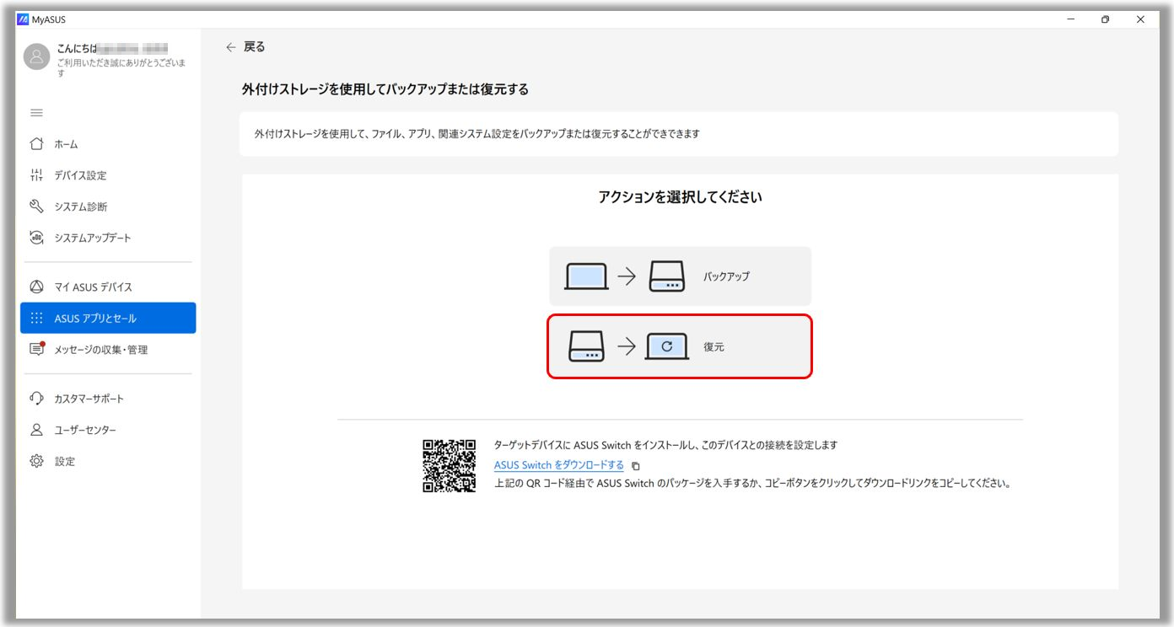Click the laptop icon in バックアップ option
This screenshot has width=1174, height=627.
tap(586, 276)
